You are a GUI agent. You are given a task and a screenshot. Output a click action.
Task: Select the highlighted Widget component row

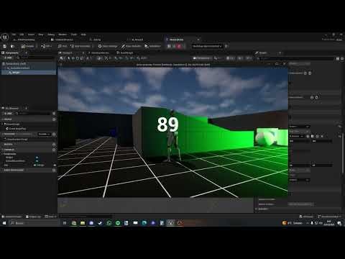[29, 73]
